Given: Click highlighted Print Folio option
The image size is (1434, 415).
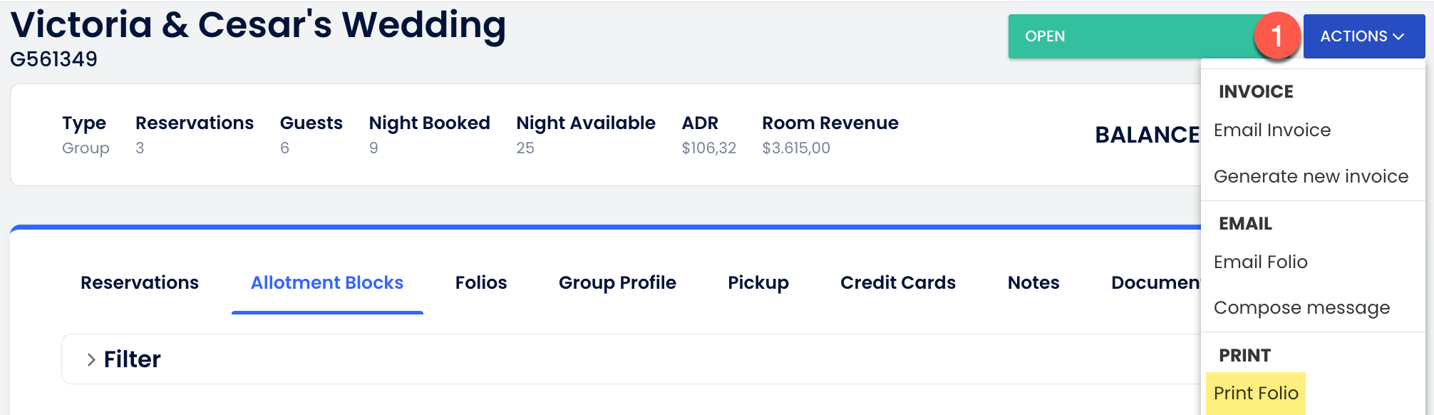Looking at the screenshot, I should 1255,394.
